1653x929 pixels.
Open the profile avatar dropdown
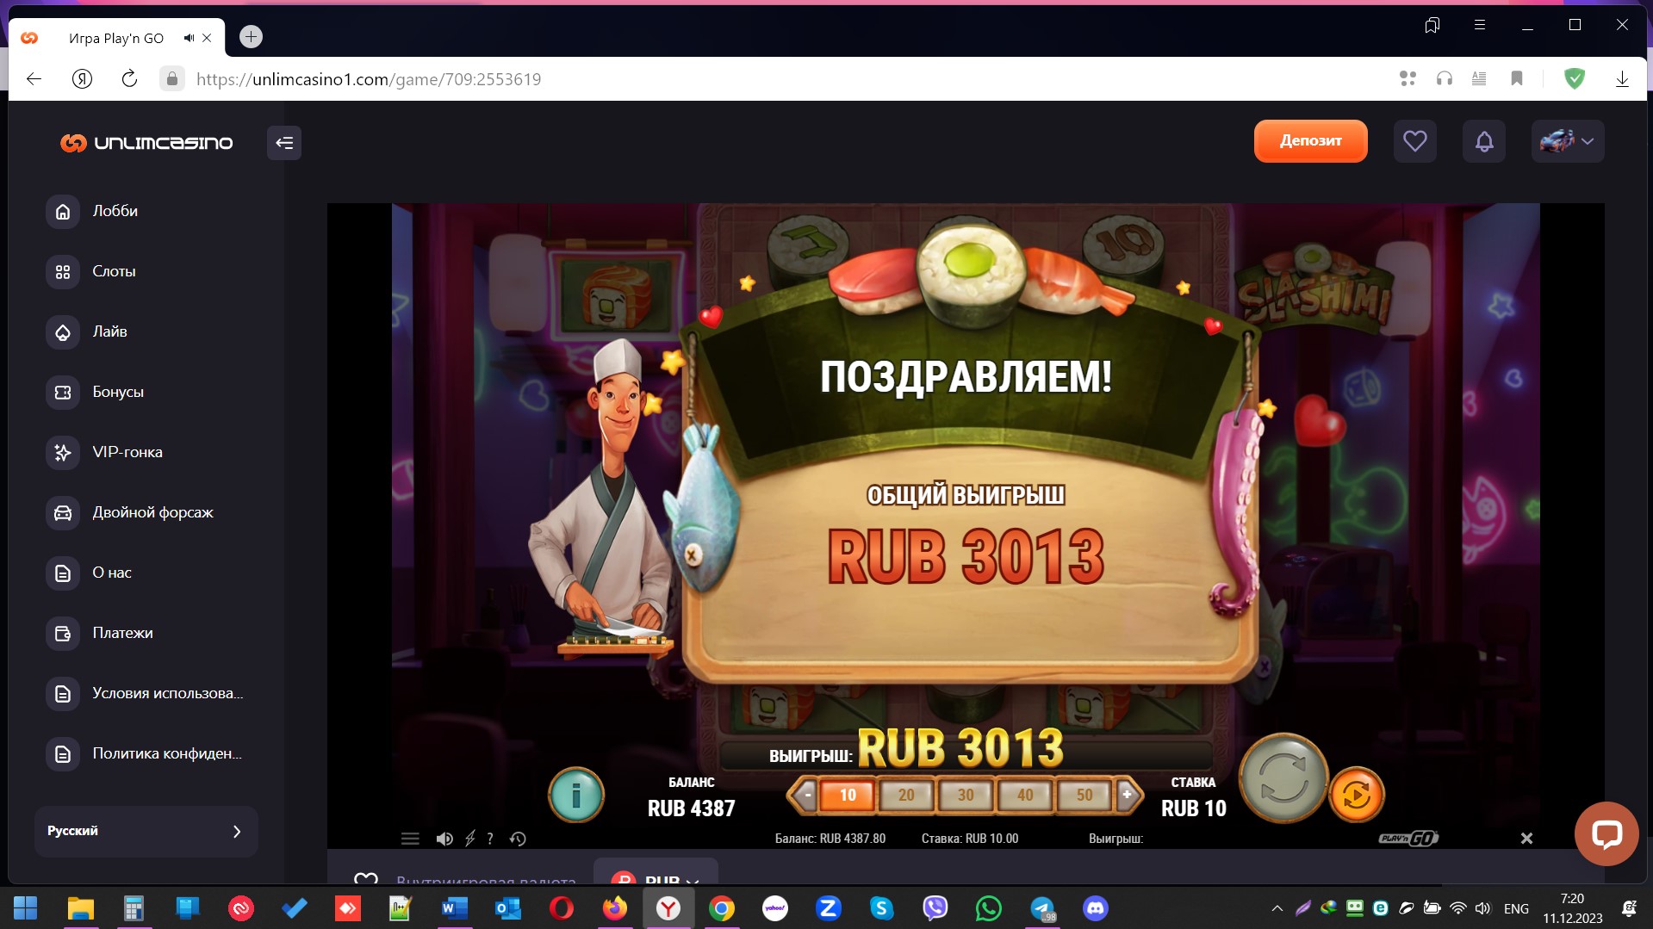tap(1567, 141)
